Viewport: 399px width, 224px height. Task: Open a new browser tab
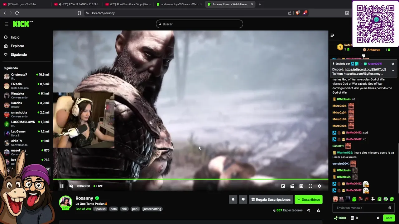[260, 4]
